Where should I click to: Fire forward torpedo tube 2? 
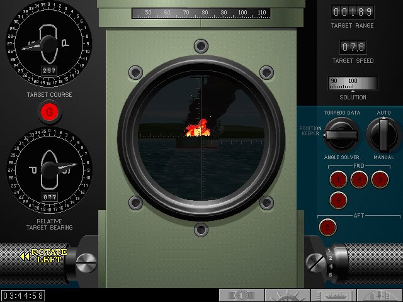click(359, 179)
